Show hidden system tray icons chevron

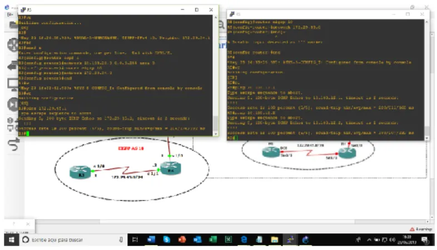click(x=369, y=239)
